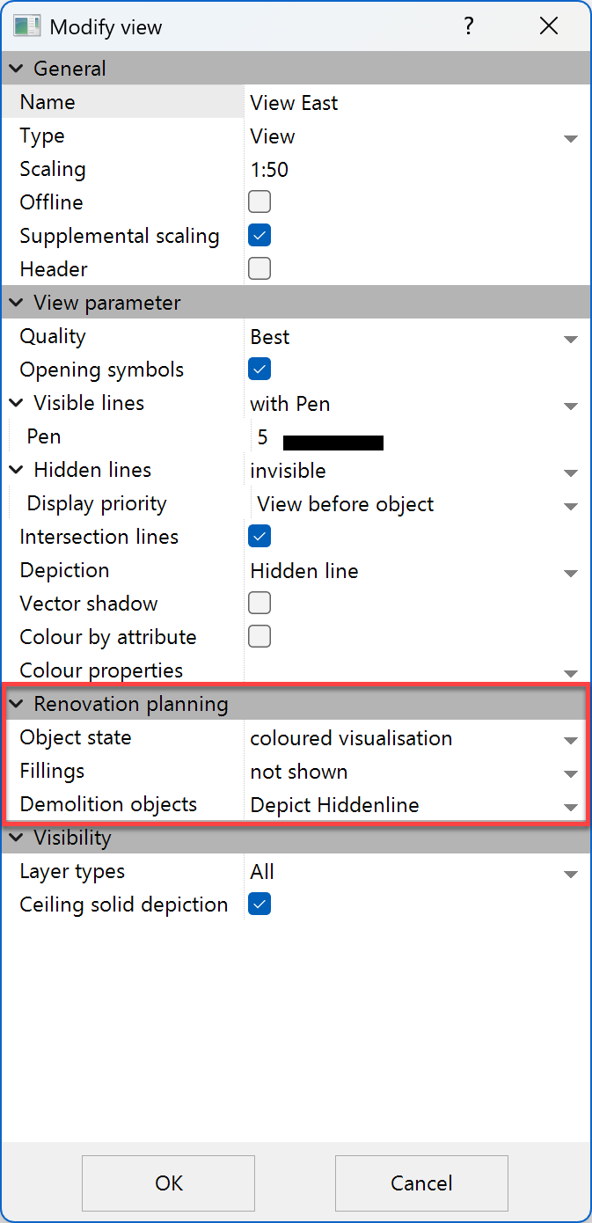Viewport: 592px width, 1223px height.
Task: Open the help question mark icon
Action: (469, 26)
